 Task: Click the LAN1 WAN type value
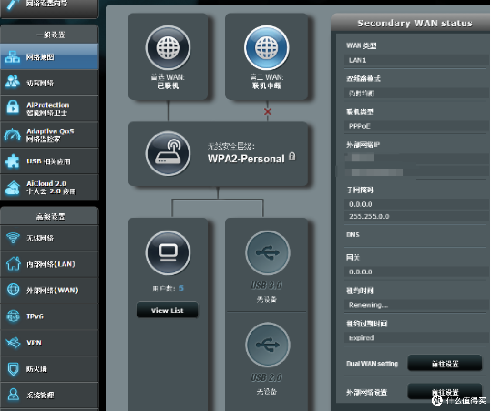[x=357, y=60]
